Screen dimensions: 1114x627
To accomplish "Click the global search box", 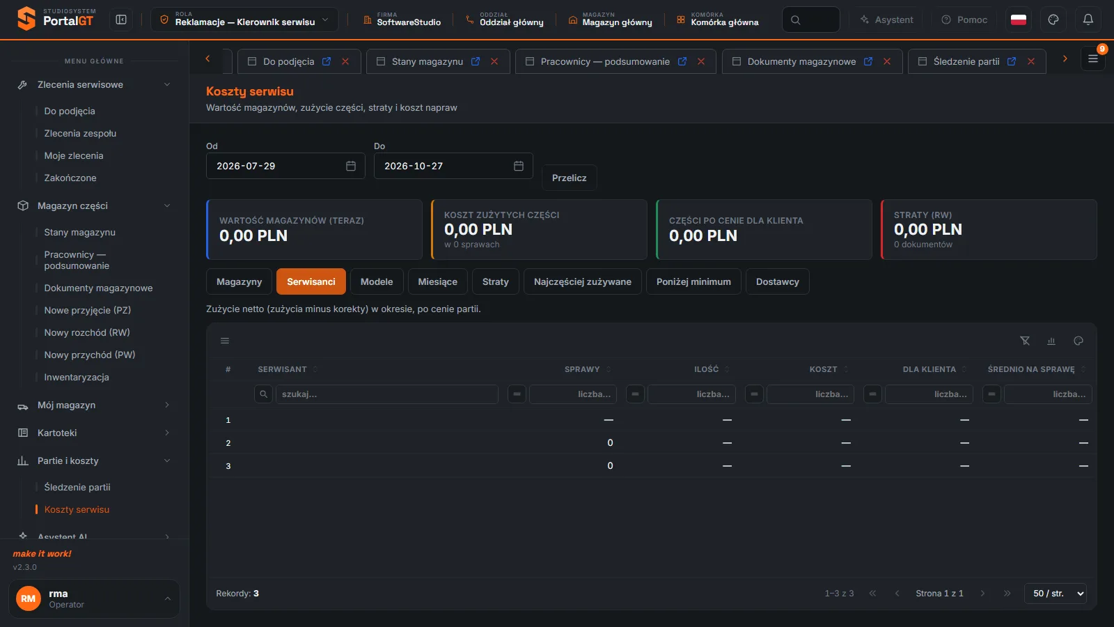I will pos(811,20).
